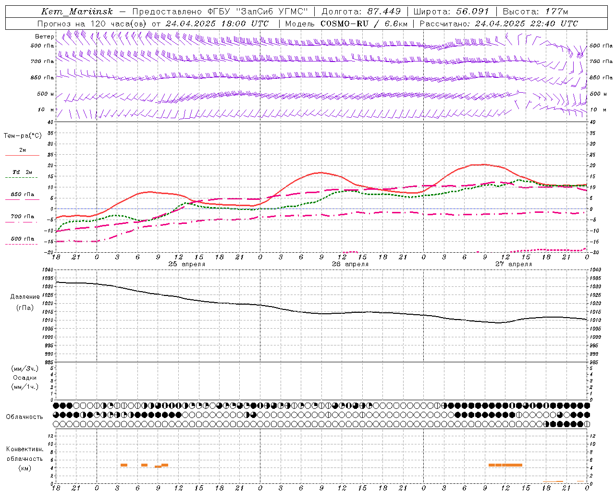The image size is (615, 492).
Task: Click the '10 м' wind level label on left
Action: pos(46,110)
